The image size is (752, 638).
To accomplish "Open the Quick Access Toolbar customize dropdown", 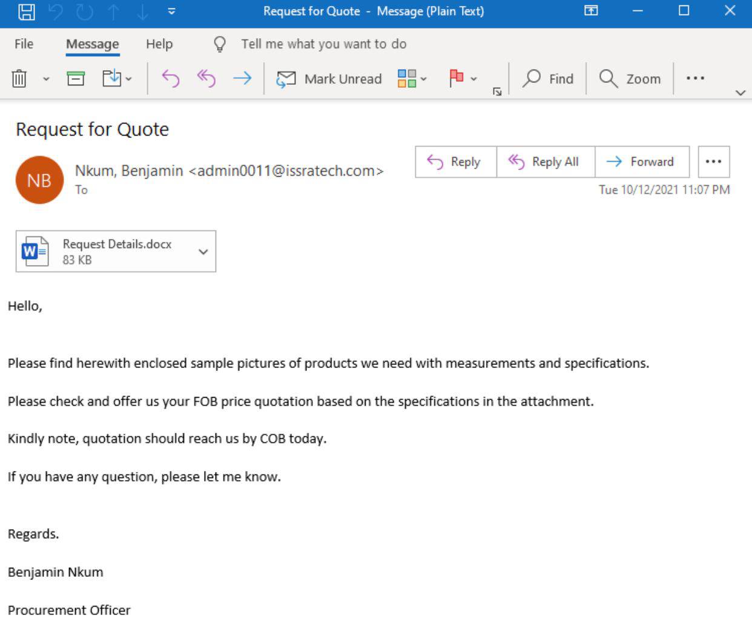I will click(171, 12).
